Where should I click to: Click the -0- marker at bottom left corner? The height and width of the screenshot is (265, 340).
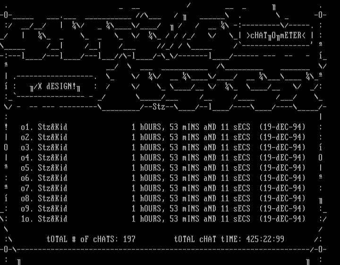pyautogui.click(x=6, y=249)
